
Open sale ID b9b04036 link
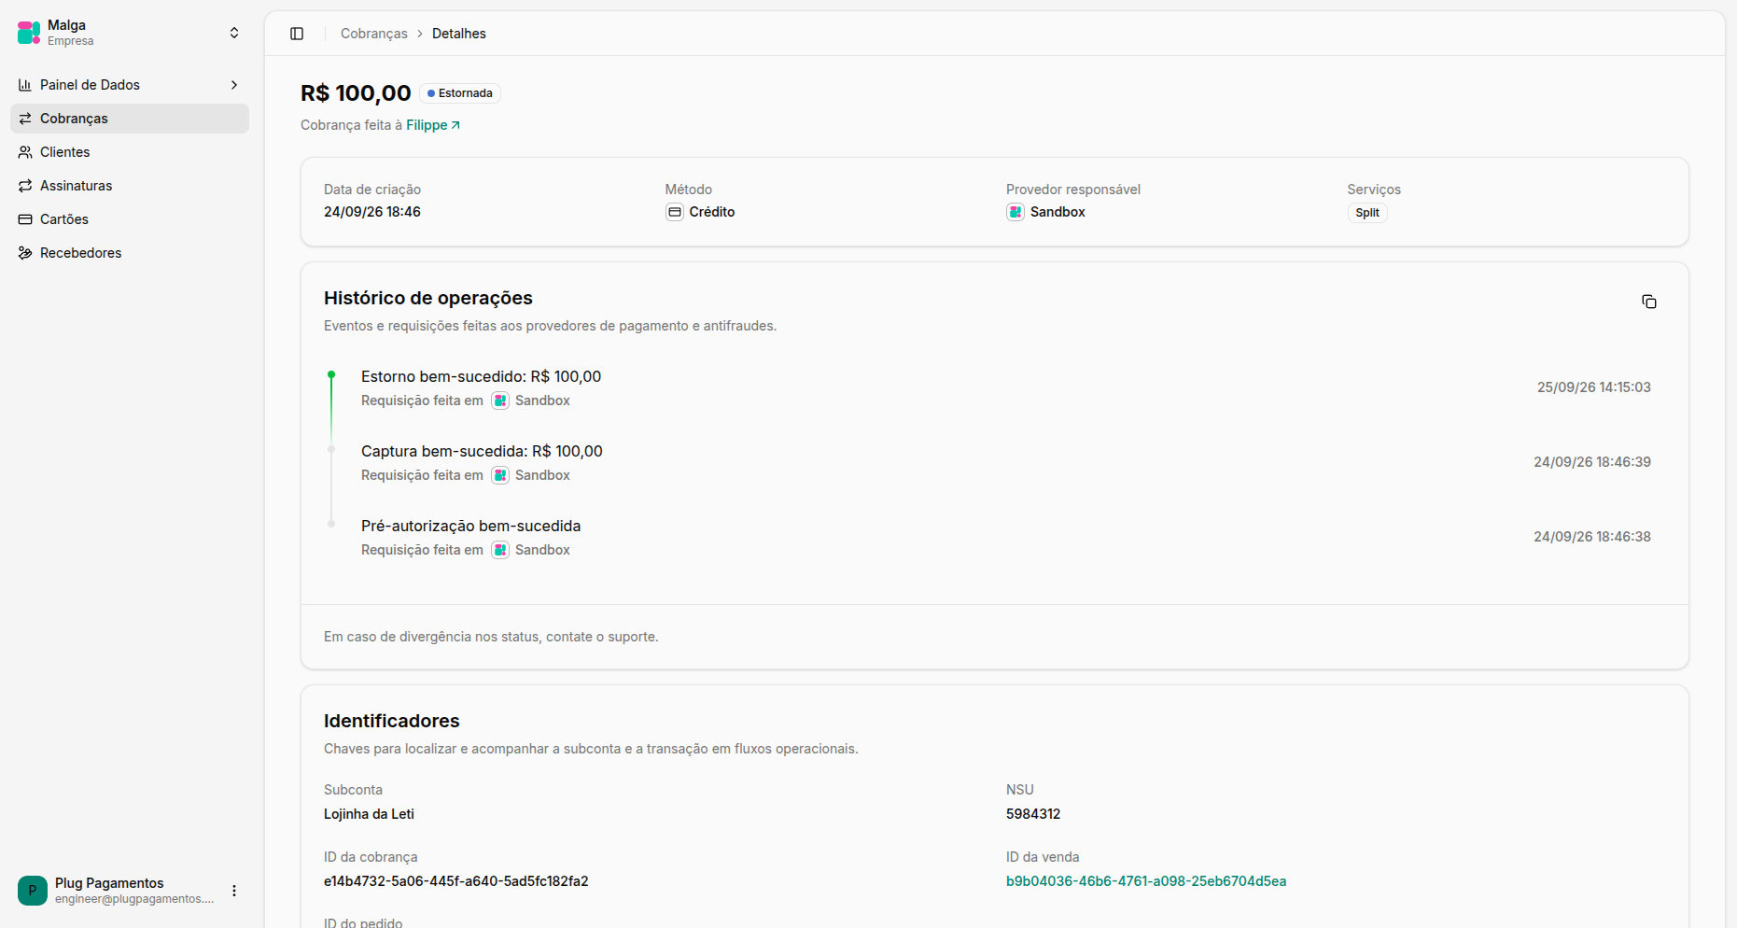(1146, 881)
